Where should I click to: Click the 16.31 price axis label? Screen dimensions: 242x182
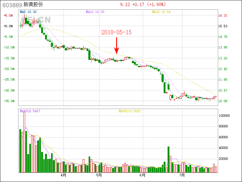click(x=223, y=15)
